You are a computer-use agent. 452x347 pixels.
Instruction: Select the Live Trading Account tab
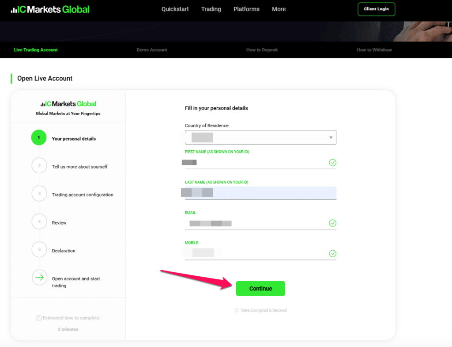[x=36, y=50]
